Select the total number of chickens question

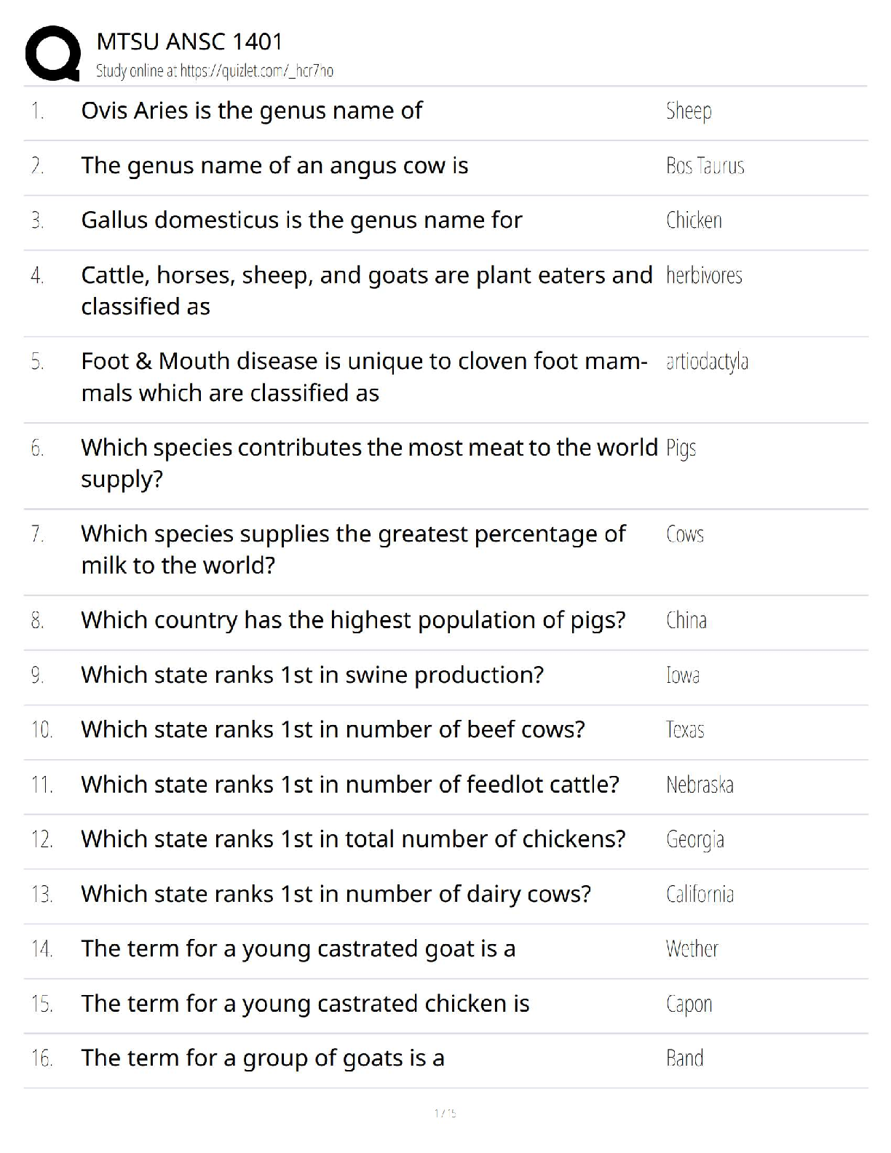[353, 839]
